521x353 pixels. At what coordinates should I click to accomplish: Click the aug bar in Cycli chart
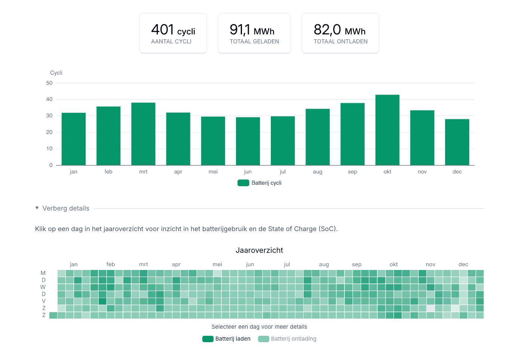318,137
